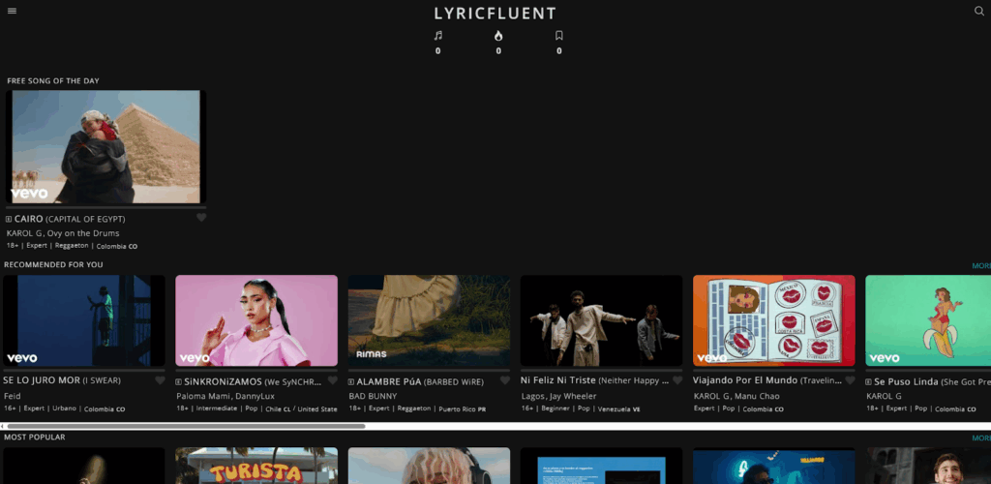Click the bookmark saved icon
Viewport: 991px width, 484px height.
click(558, 36)
